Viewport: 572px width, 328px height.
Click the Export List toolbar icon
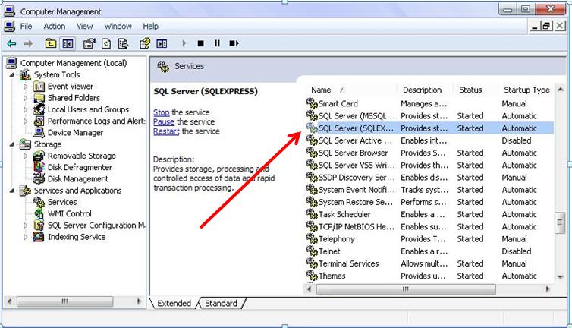point(124,44)
